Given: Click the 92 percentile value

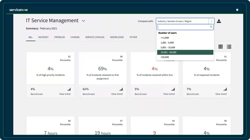Looking at the screenshot, I should (69, 57).
